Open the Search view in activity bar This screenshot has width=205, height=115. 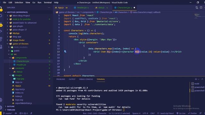click(x=1, y=16)
